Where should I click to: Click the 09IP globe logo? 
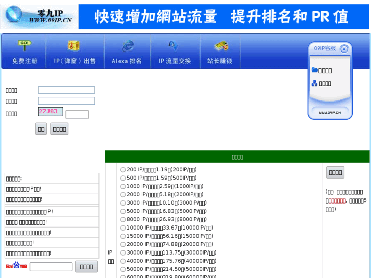(13, 14)
